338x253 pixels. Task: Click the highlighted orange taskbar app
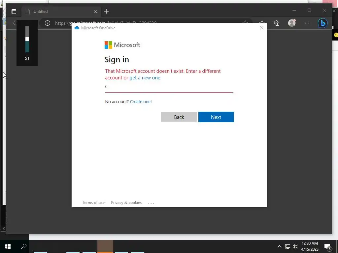click(105, 246)
